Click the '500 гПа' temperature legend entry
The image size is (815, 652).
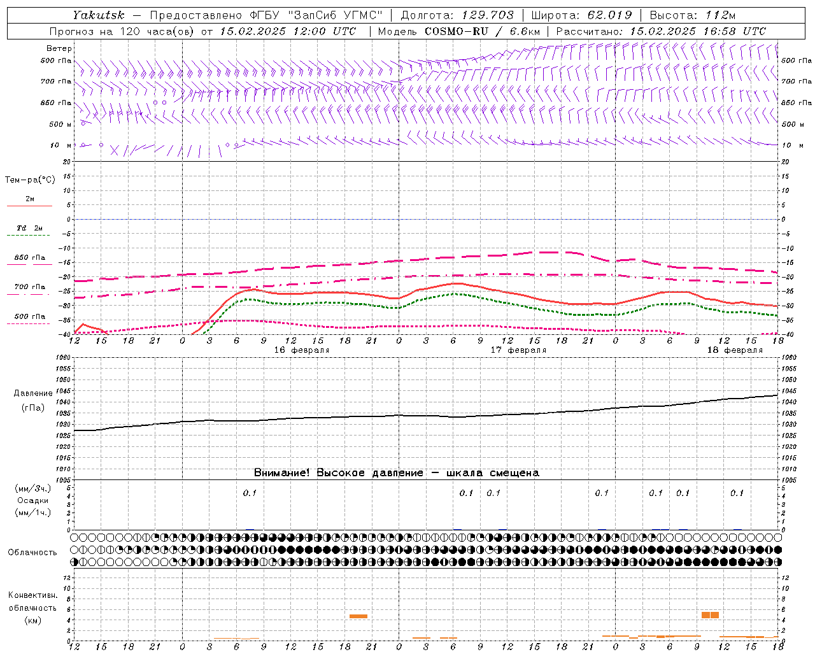coord(30,316)
